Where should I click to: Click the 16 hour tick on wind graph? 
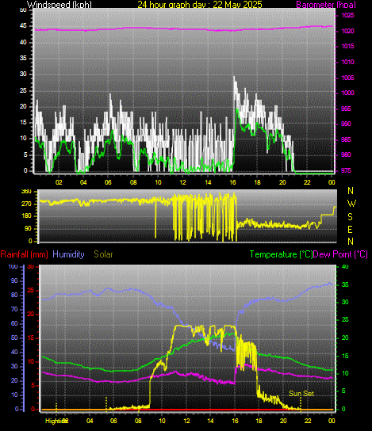pyautogui.click(x=232, y=182)
